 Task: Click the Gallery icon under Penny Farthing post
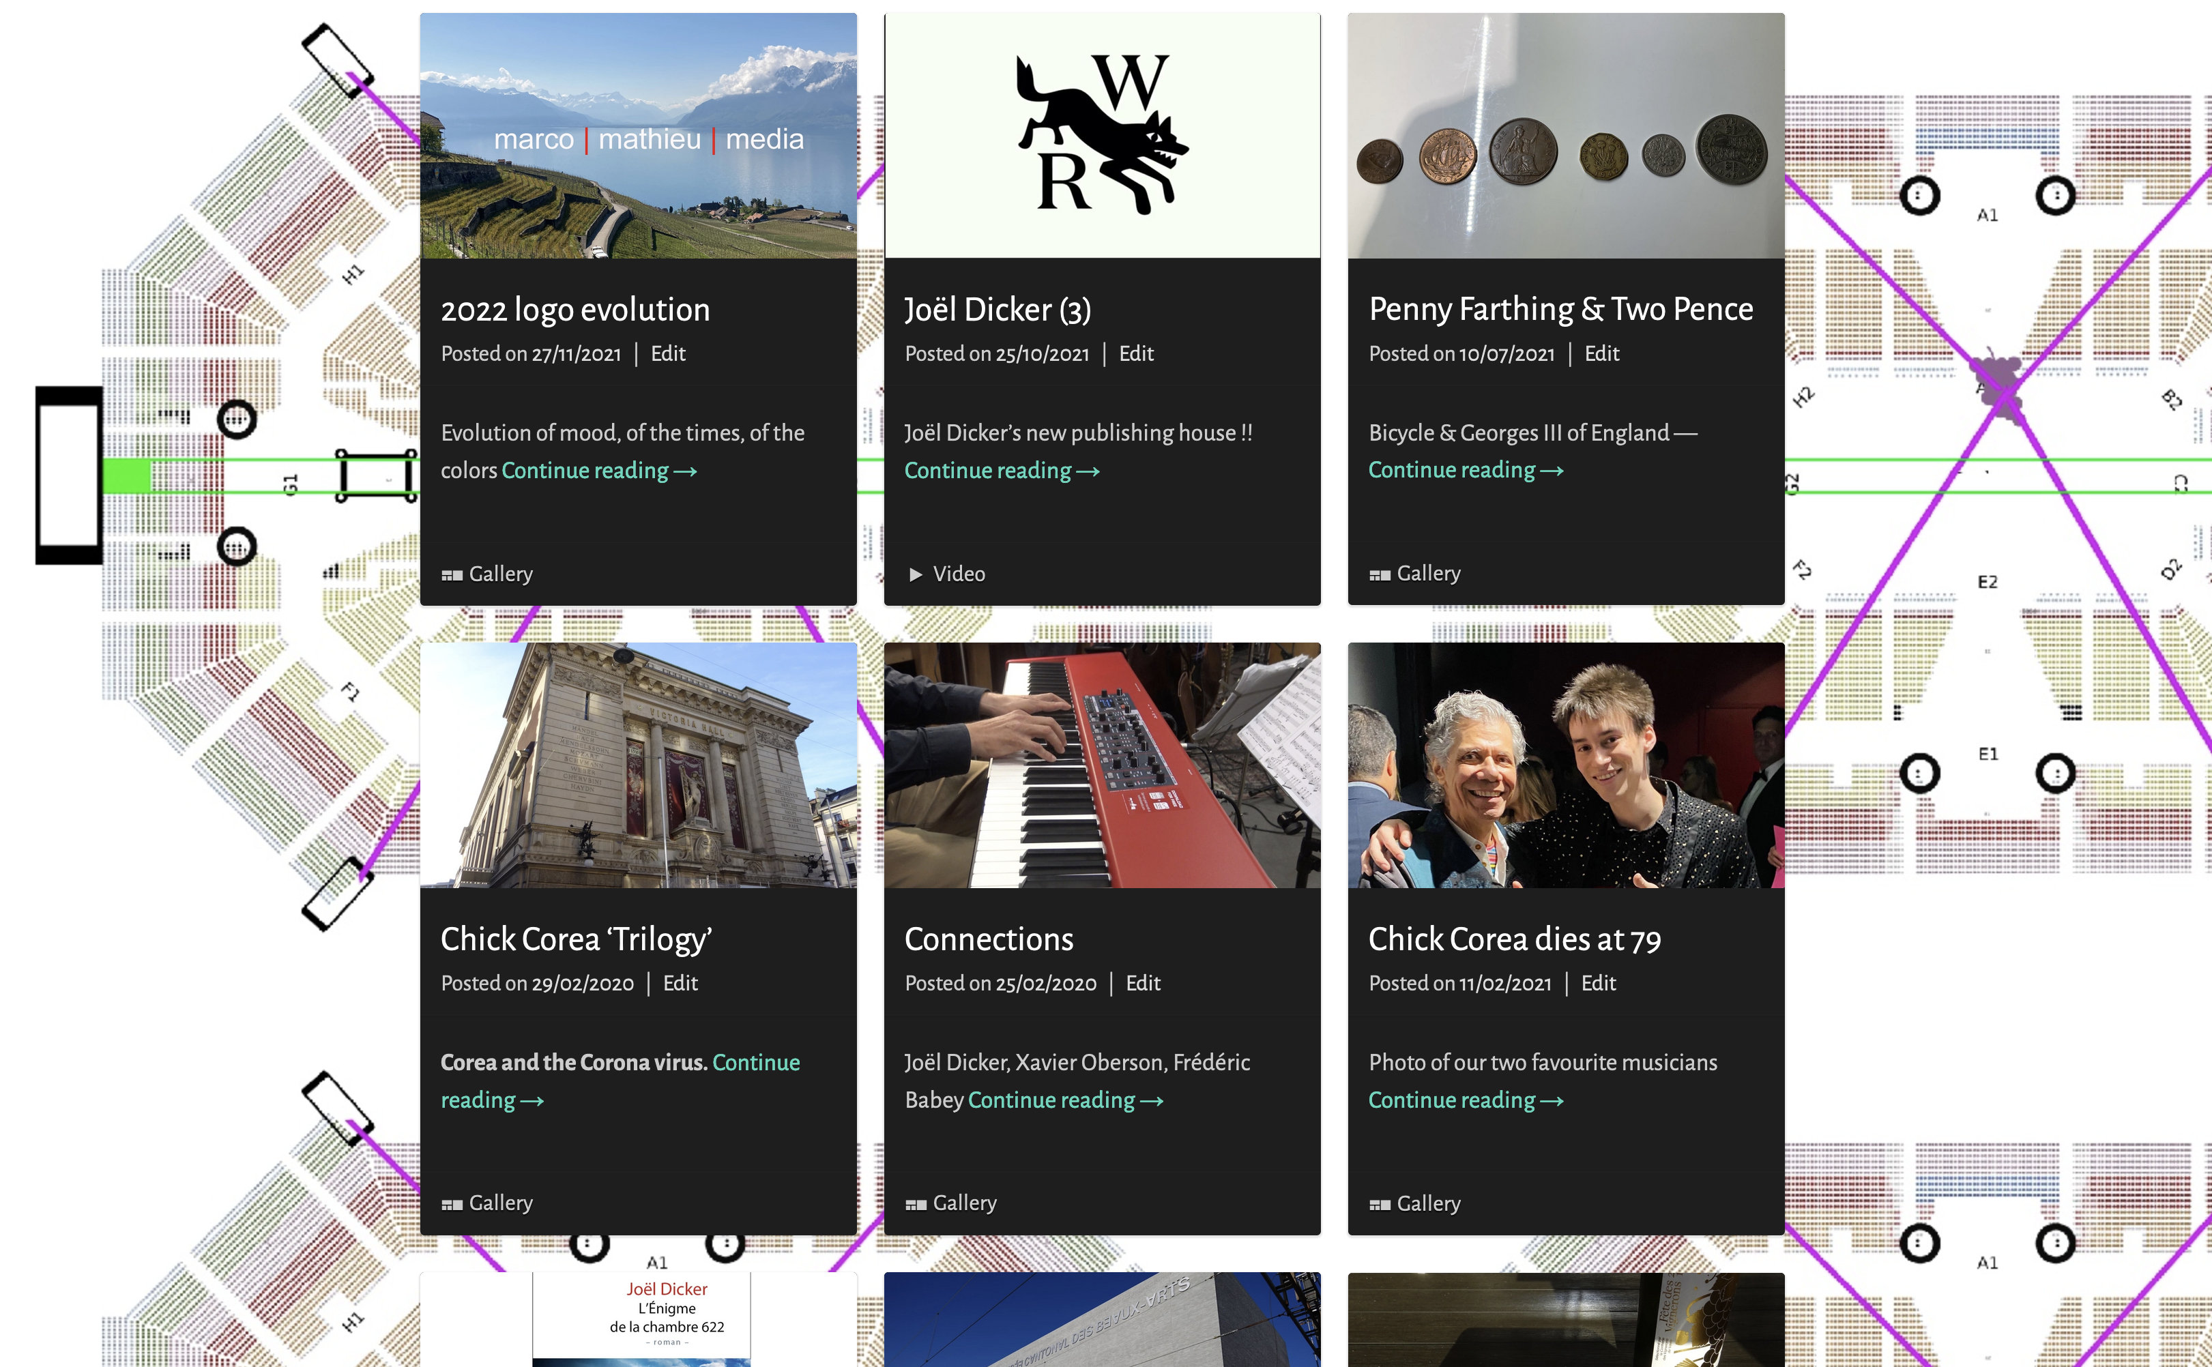[x=1379, y=575]
